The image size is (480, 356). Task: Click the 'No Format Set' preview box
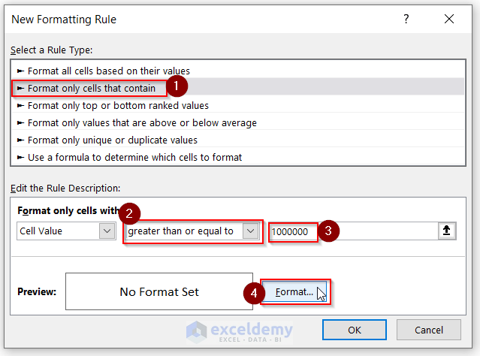coord(159,291)
